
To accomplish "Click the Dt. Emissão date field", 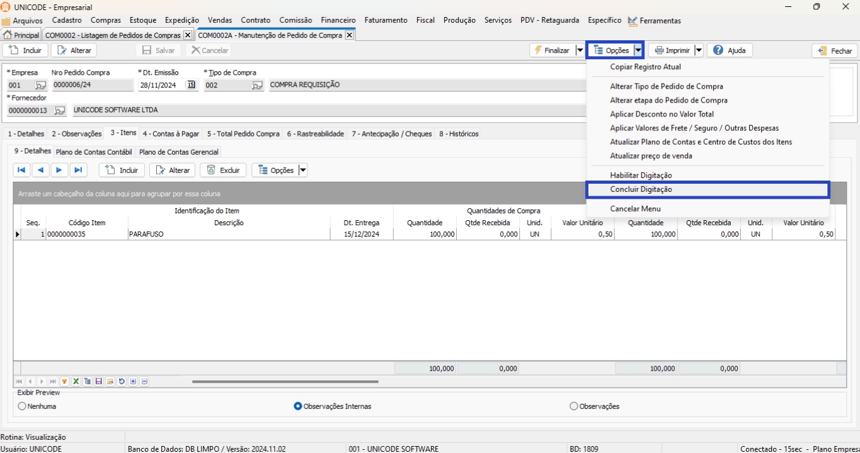I will 161,85.
